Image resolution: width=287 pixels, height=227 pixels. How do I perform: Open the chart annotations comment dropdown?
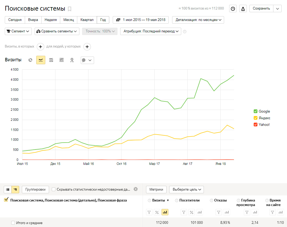[87, 60]
